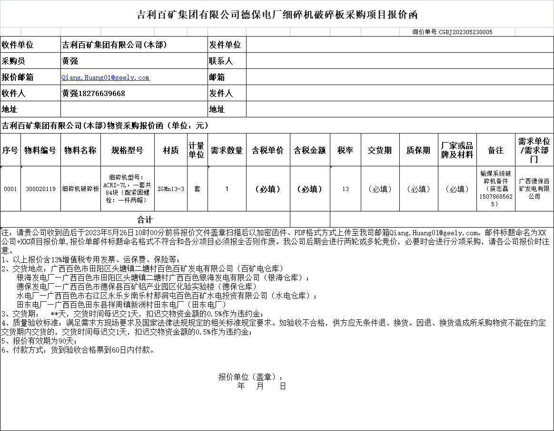Click the 税率 column header

[346, 150]
